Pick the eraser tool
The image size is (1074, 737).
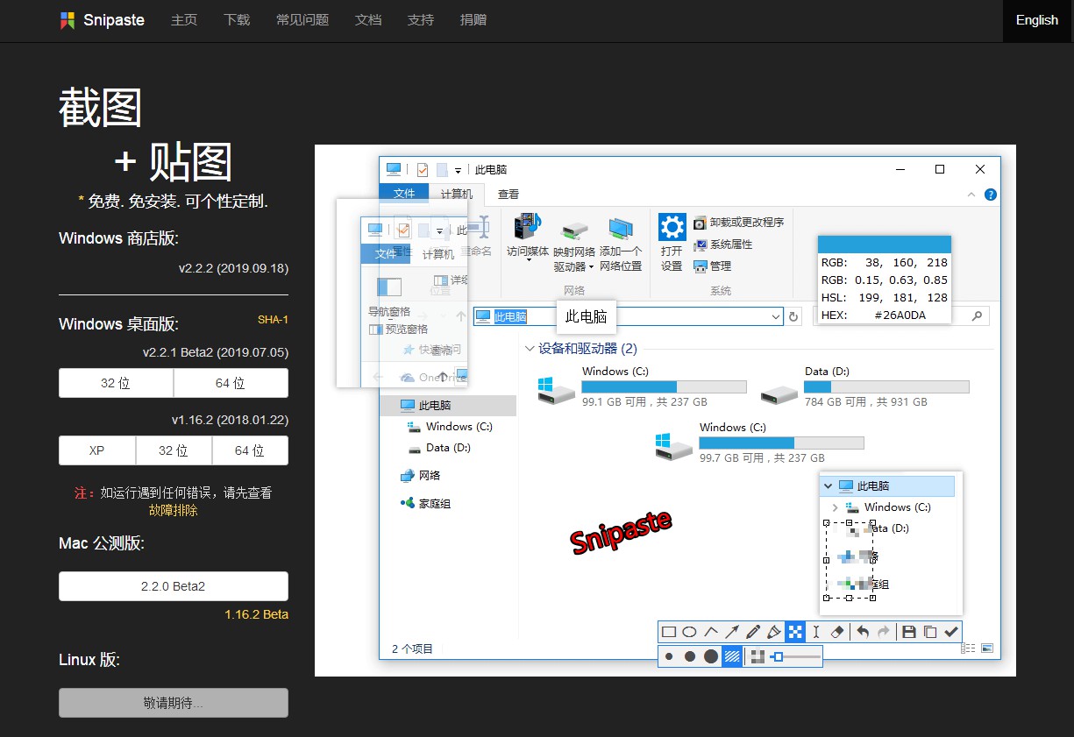[x=837, y=632]
